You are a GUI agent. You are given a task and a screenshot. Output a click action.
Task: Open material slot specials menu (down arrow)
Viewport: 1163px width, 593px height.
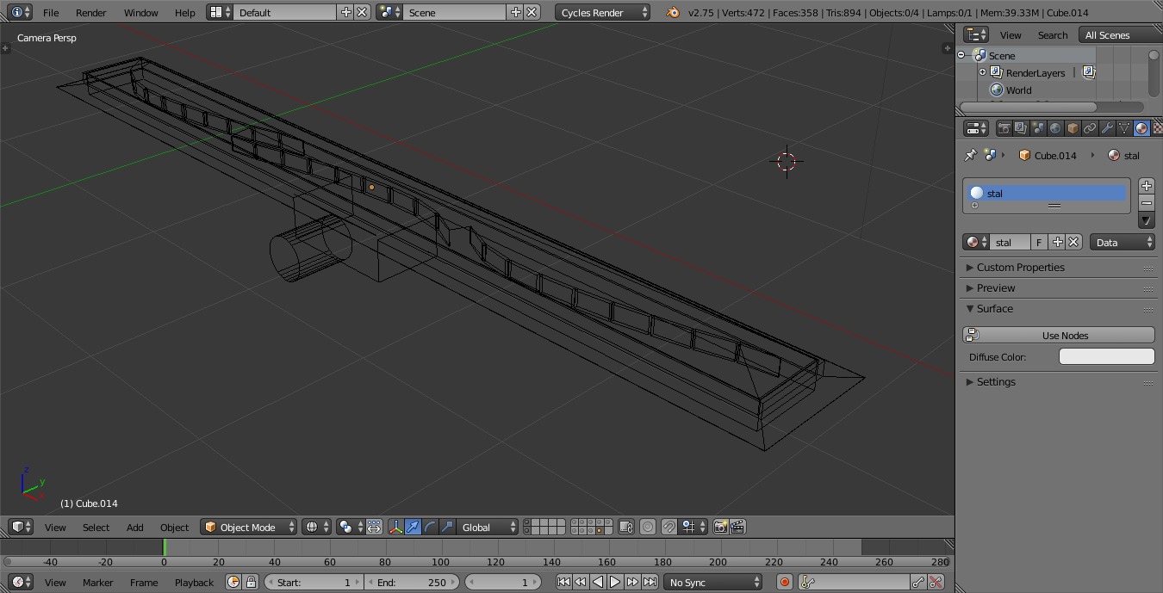[x=1146, y=220]
